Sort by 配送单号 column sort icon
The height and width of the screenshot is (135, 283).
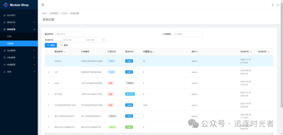65,52
